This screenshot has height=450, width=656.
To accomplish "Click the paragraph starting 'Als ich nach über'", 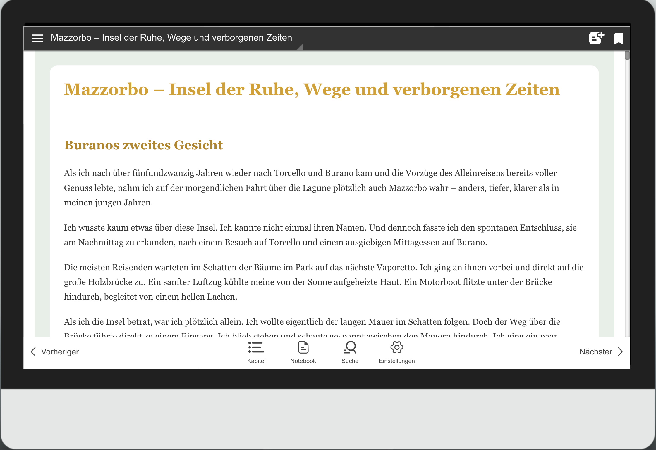I will pos(312,188).
